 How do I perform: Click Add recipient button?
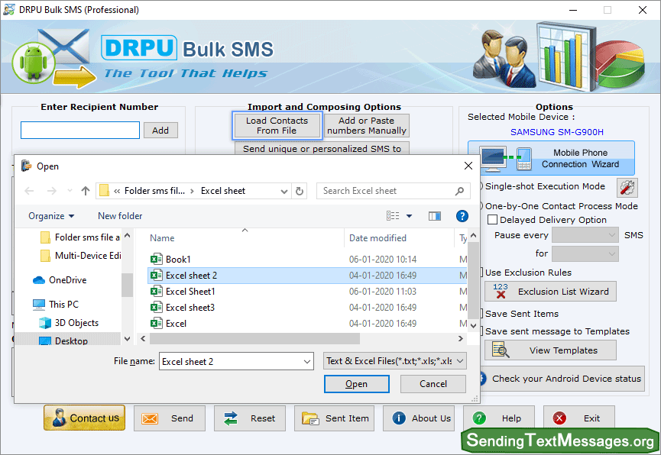pos(160,131)
